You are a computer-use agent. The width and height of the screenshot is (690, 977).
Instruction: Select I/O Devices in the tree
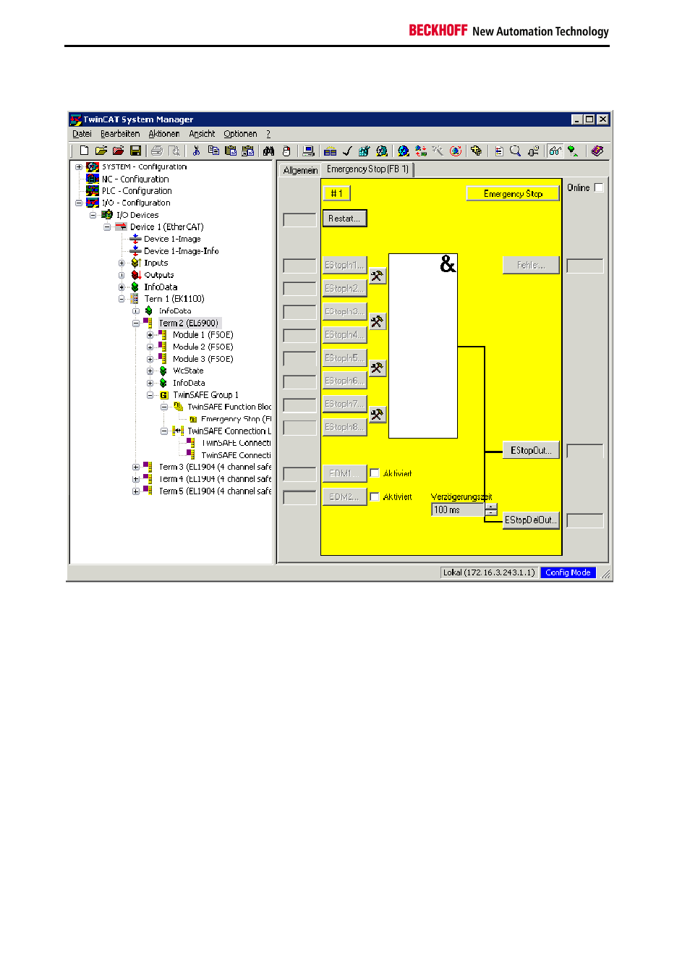137,215
